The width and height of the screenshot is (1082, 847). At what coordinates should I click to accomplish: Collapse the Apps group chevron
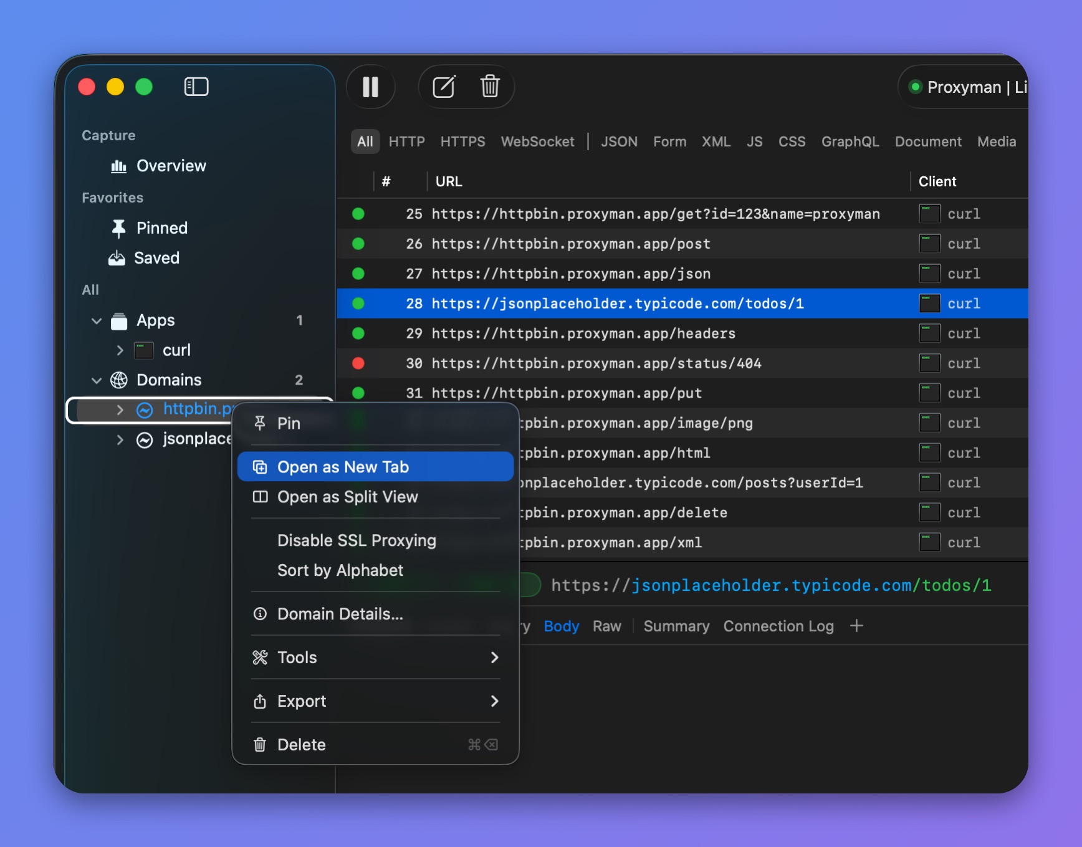point(97,321)
